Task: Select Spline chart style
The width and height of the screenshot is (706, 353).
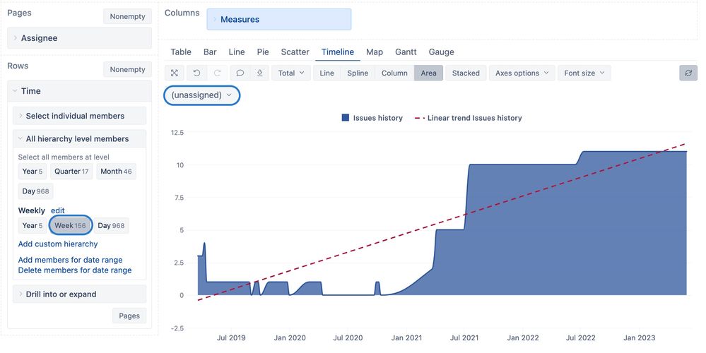Action: (358, 73)
